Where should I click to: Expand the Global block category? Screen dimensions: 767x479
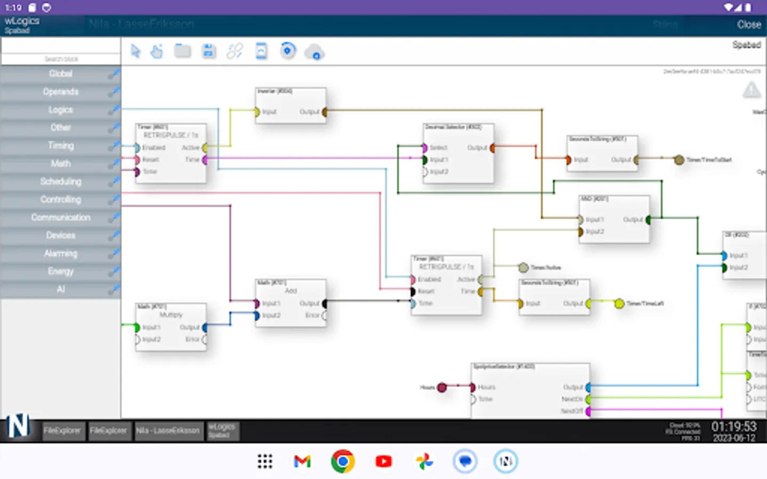pyautogui.click(x=61, y=74)
